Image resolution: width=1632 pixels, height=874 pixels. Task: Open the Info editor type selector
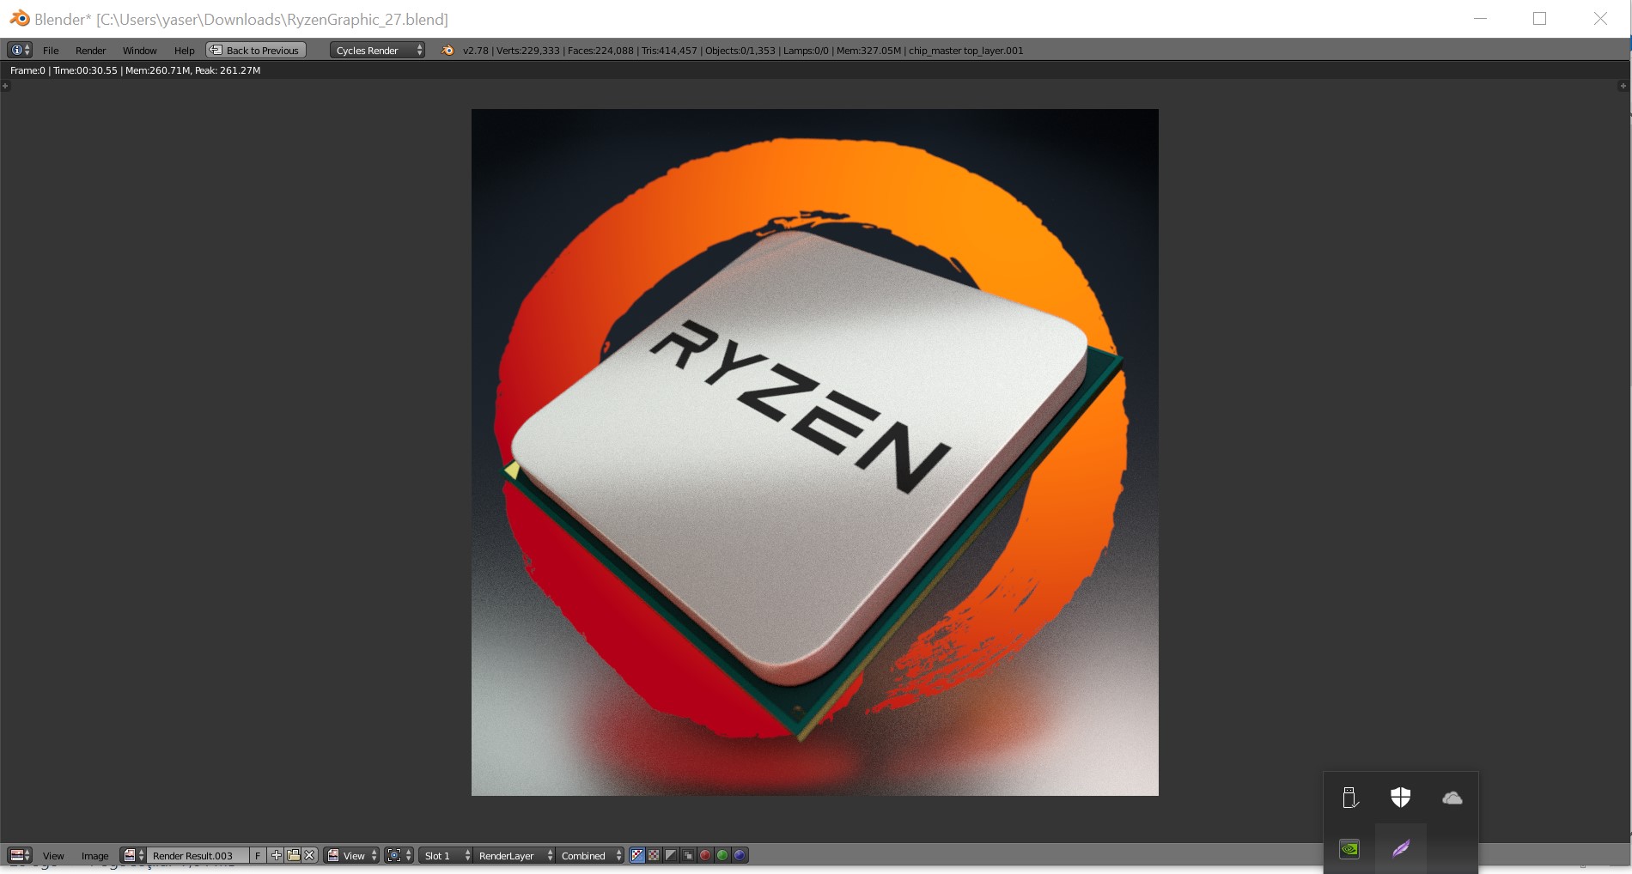click(x=19, y=50)
